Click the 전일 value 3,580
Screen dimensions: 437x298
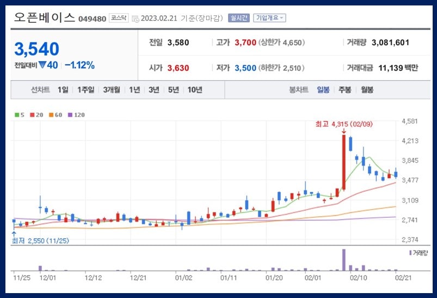pos(179,42)
